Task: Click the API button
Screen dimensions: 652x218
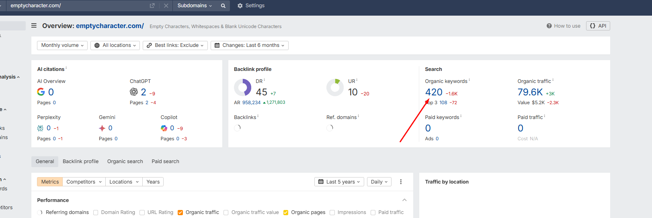Action: pyautogui.click(x=598, y=26)
